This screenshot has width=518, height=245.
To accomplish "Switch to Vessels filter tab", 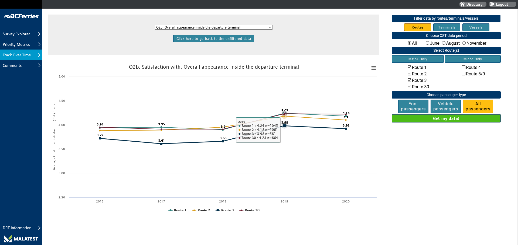I will [x=476, y=27].
